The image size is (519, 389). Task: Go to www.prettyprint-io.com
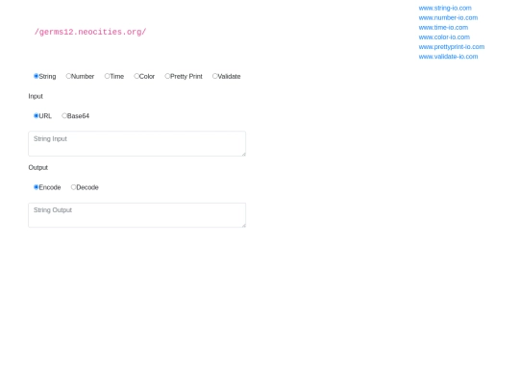452,47
